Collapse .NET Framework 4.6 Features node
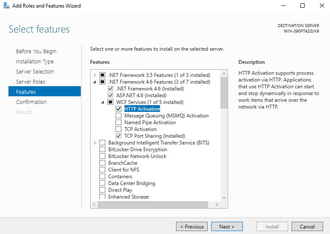This screenshot has height=234, width=330. point(95,82)
